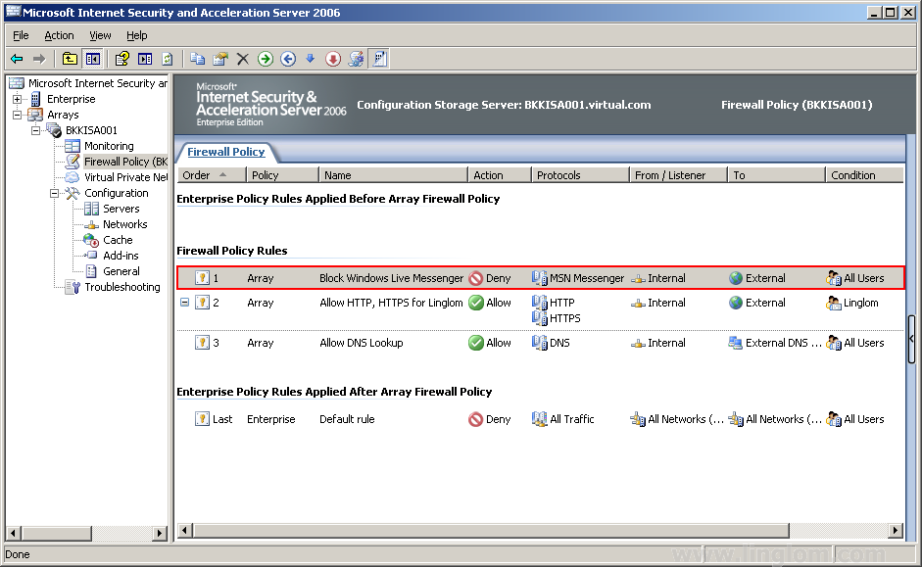This screenshot has height=567, width=922.
Task: Open the Help menu
Action: coord(137,35)
